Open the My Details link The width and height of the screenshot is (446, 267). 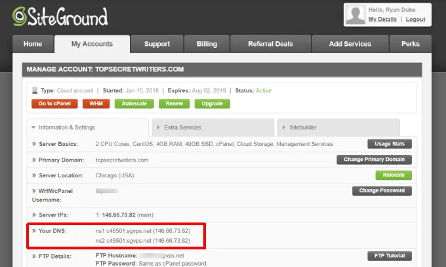382,20
